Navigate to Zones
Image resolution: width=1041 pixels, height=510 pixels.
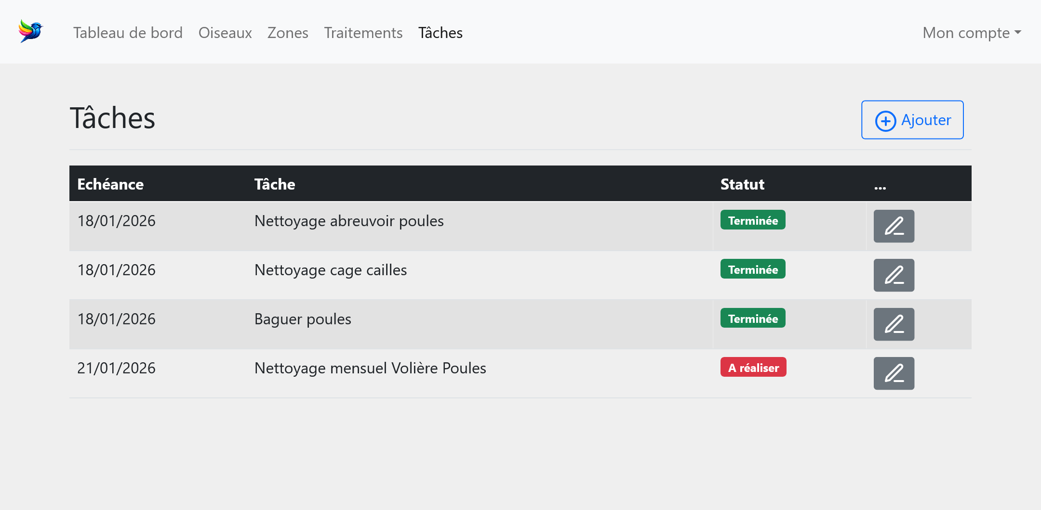[x=288, y=33]
